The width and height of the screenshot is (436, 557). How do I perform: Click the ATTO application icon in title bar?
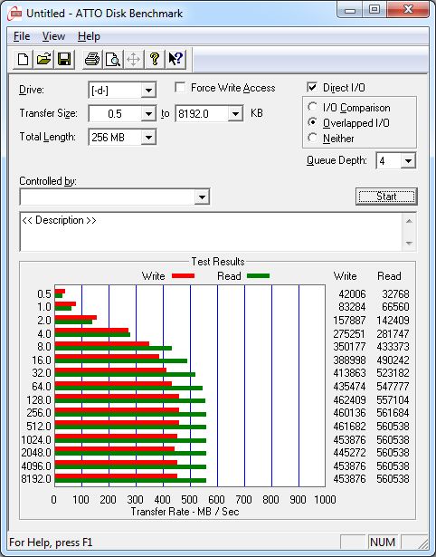click(15, 14)
